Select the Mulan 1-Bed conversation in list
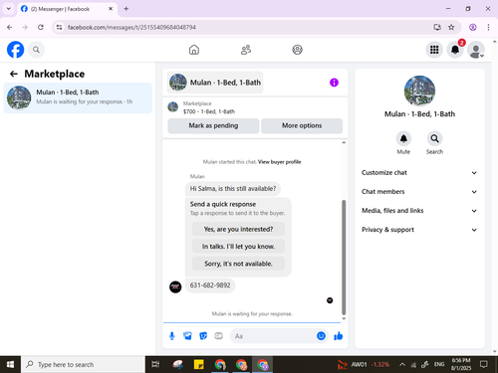 [x=78, y=97]
